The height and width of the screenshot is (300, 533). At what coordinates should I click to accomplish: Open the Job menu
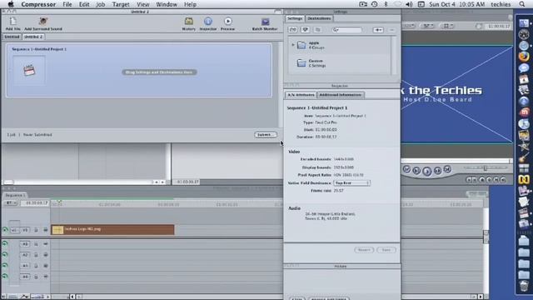coord(100,4)
